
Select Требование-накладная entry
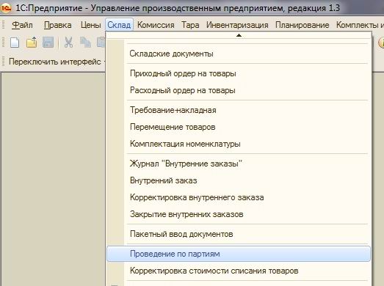239,110
